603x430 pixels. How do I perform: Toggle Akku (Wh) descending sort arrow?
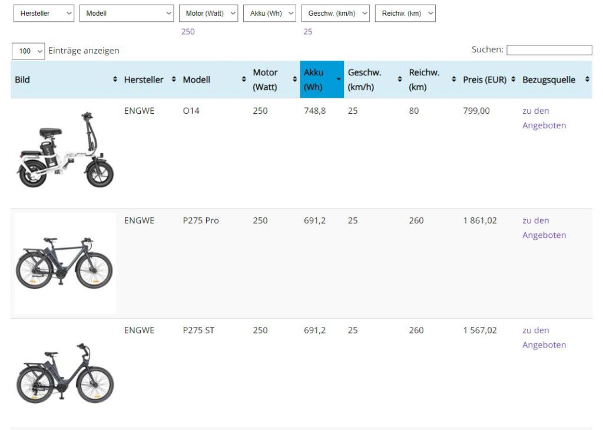click(x=339, y=80)
